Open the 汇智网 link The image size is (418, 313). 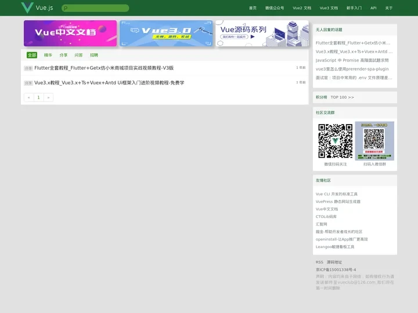point(321,224)
